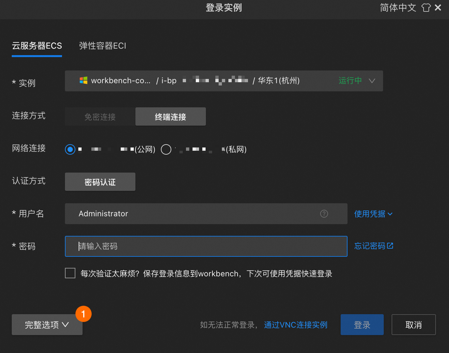Click the 登录 button
Image resolution: width=449 pixels, height=353 pixels.
(x=362, y=325)
